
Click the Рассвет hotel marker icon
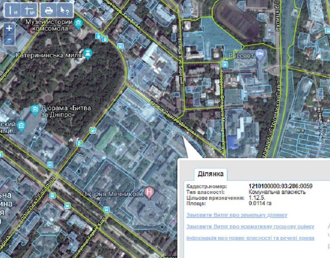coord(259,53)
